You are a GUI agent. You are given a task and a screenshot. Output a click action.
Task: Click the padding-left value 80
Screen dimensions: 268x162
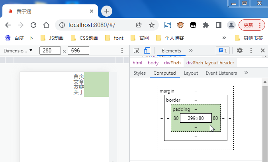176,118
